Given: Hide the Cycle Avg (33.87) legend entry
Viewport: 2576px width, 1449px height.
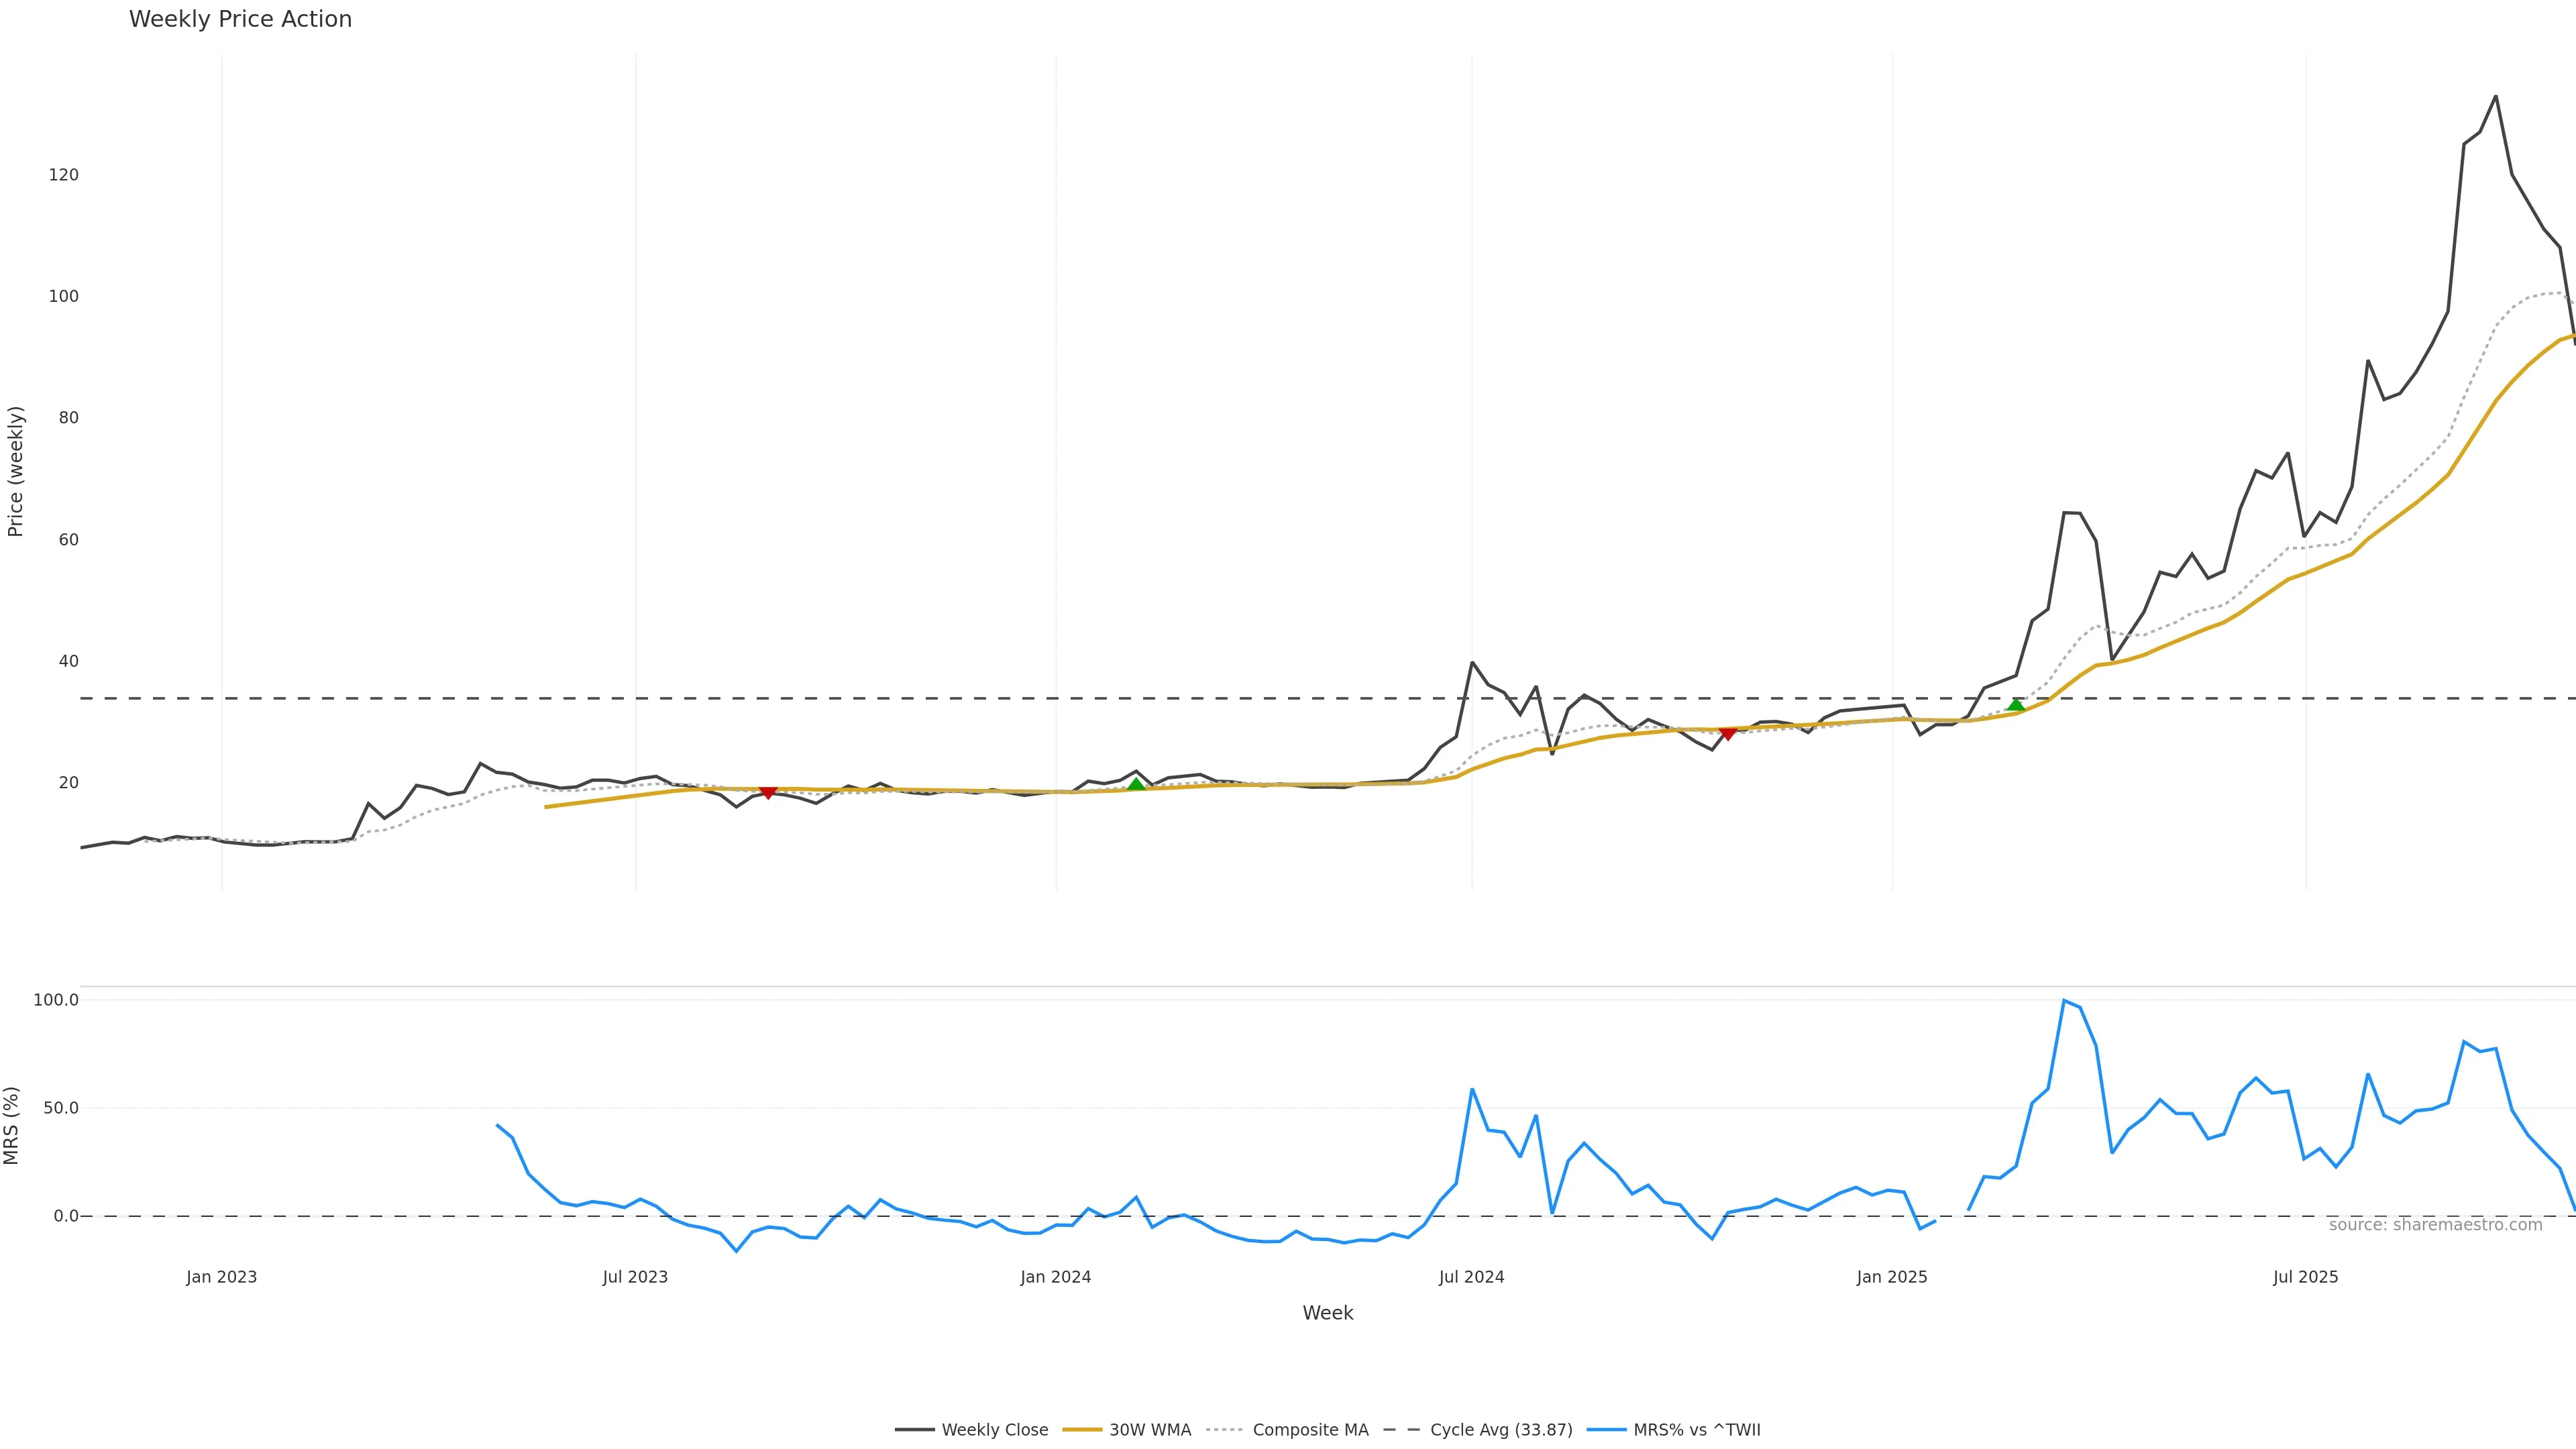Looking at the screenshot, I should click(x=1501, y=1430).
